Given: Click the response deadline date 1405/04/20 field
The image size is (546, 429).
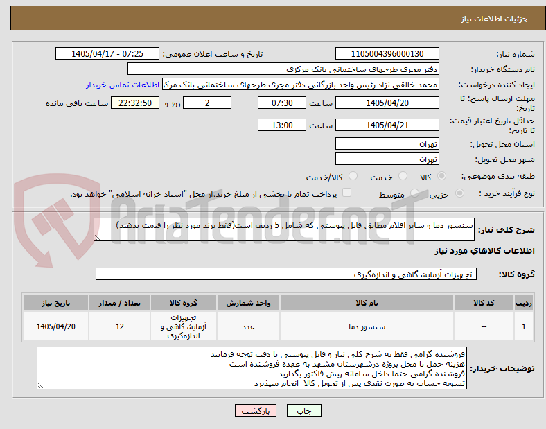Looking at the screenshot, I should [x=387, y=103].
